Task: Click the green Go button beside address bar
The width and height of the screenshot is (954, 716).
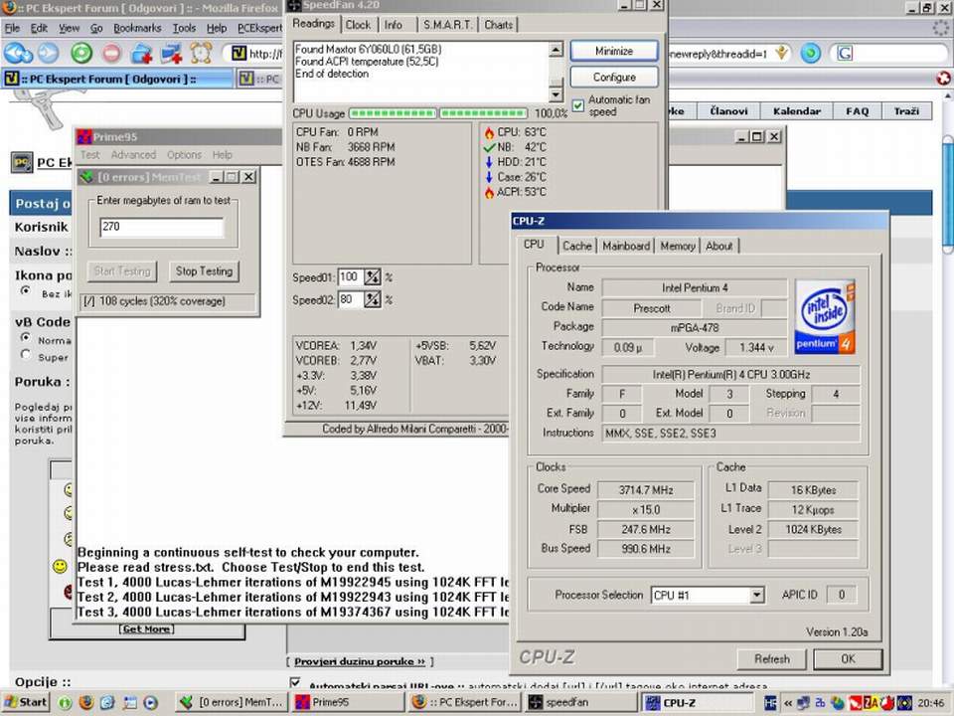Action: (x=811, y=54)
